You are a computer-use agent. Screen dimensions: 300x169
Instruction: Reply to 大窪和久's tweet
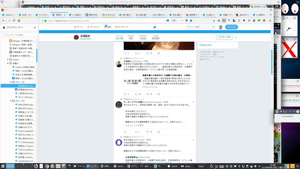[125, 94]
